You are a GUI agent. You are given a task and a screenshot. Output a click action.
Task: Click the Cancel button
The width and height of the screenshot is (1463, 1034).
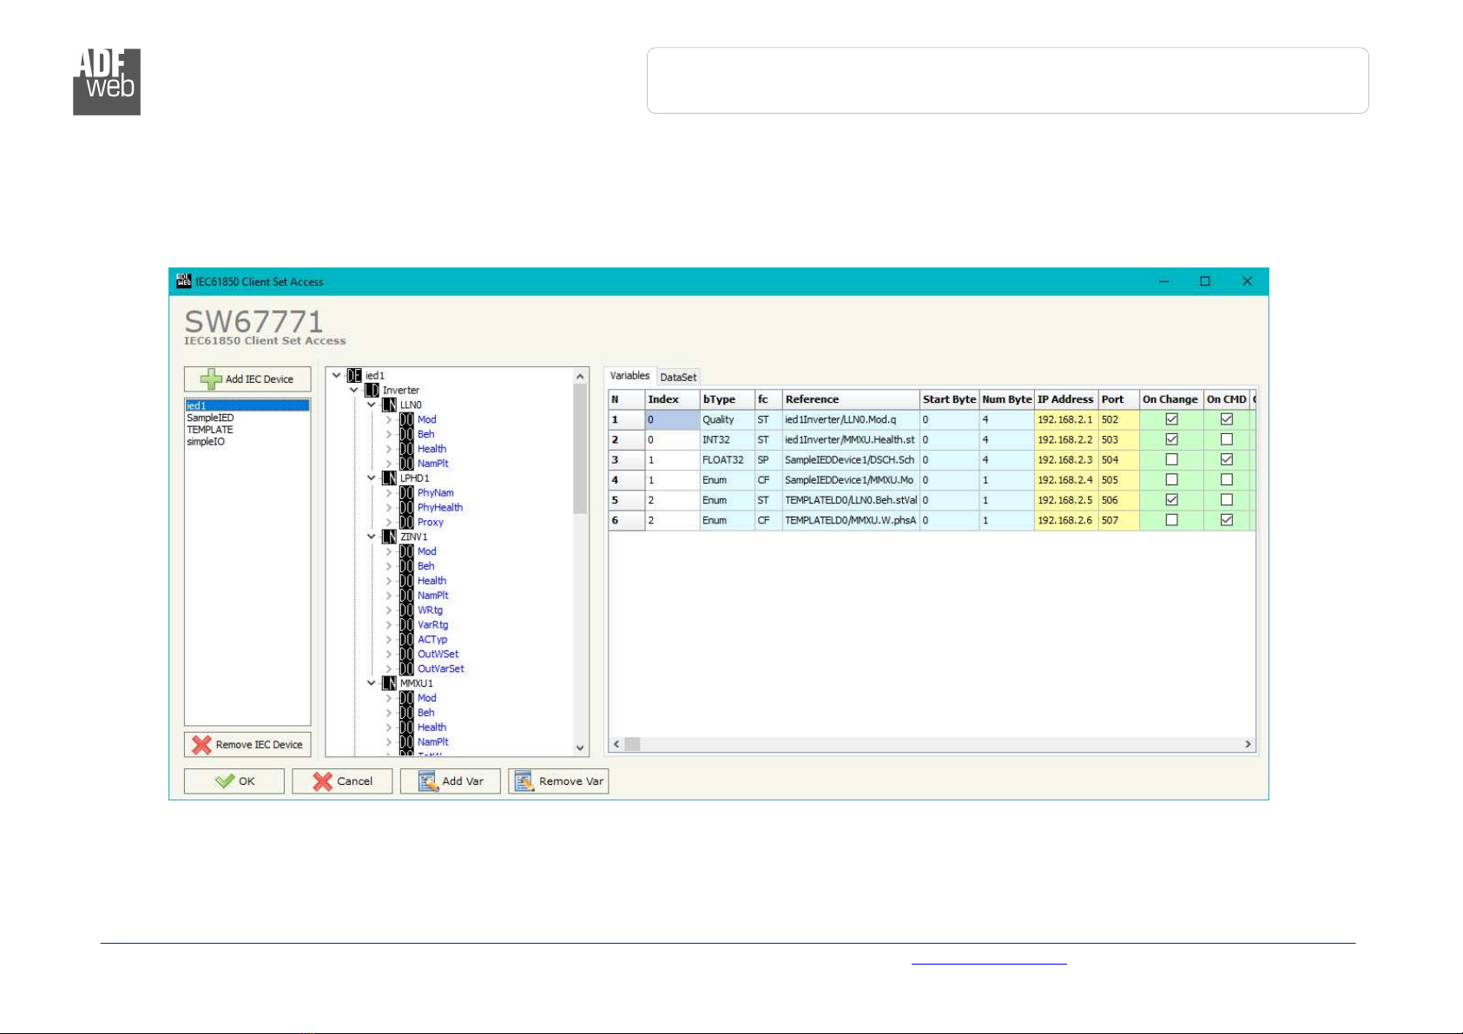pyautogui.click(x=342, y=781)
